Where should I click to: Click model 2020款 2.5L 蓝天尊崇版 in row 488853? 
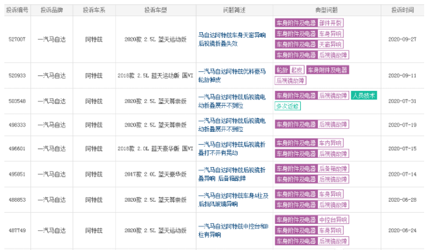[x=156, y=200]
